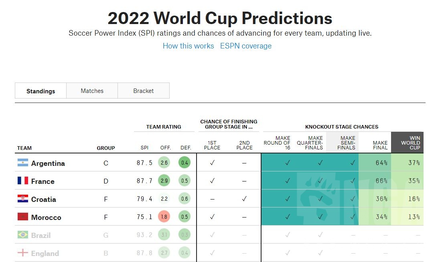Switch to the Matches tab

[x=92, y=91]
